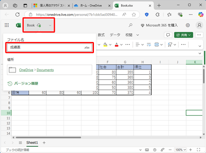Select row 10 header
Screen dimensions: 206x153
(6, 113)
